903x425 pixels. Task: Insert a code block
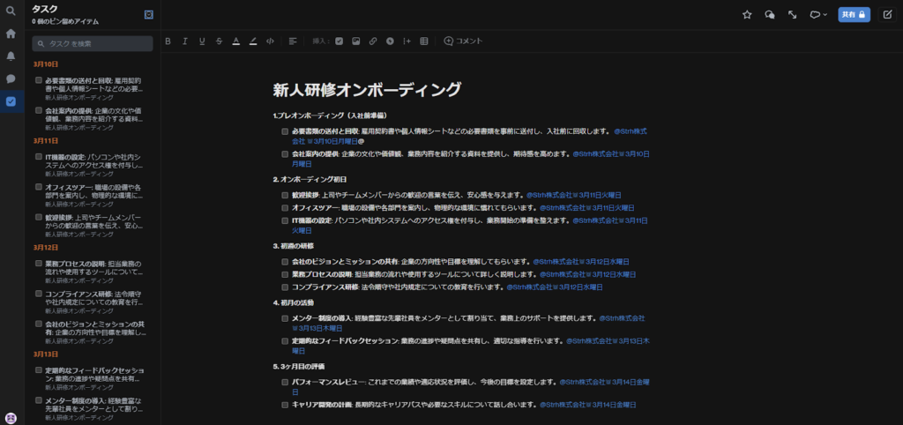269,41
